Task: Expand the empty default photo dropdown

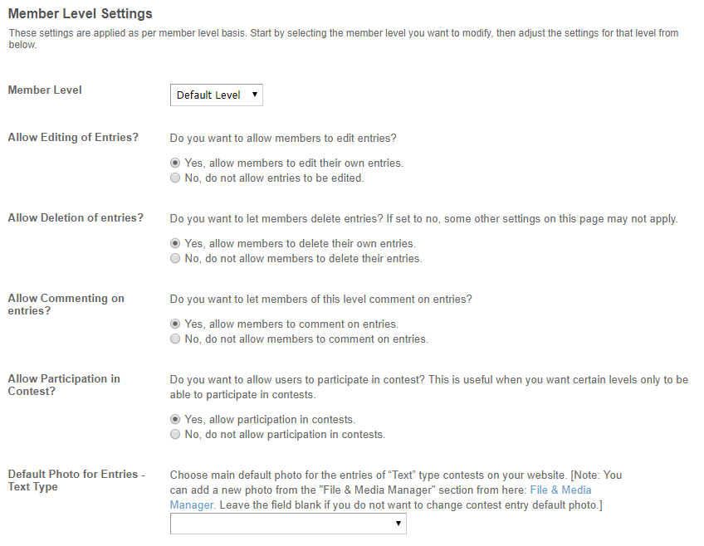Action: click(288, 524)
